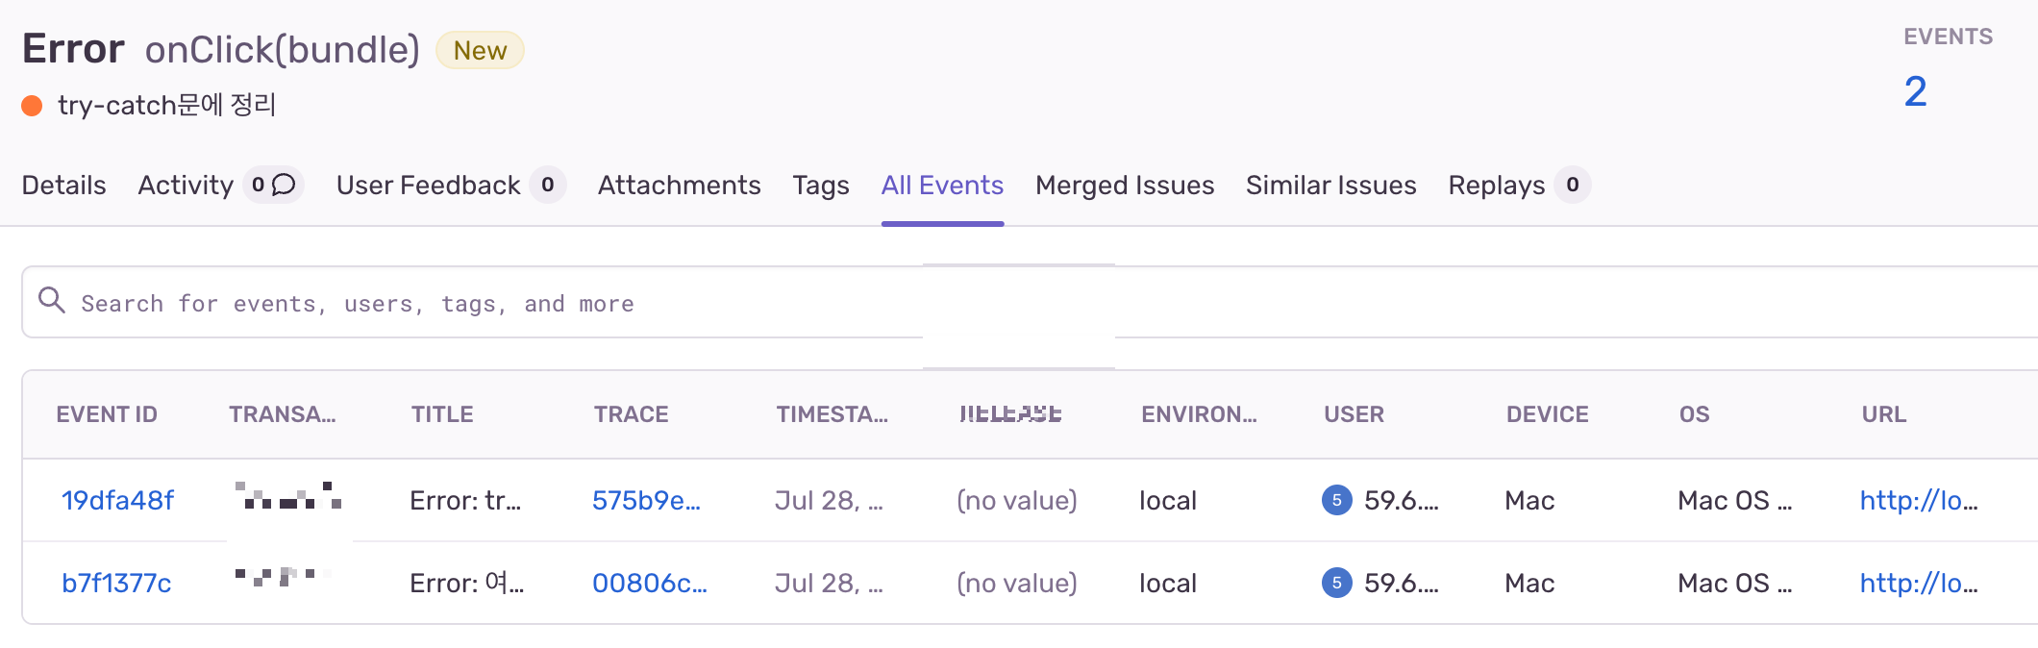
Task: Click the search magnifier icon
Action: click(52, 301)
